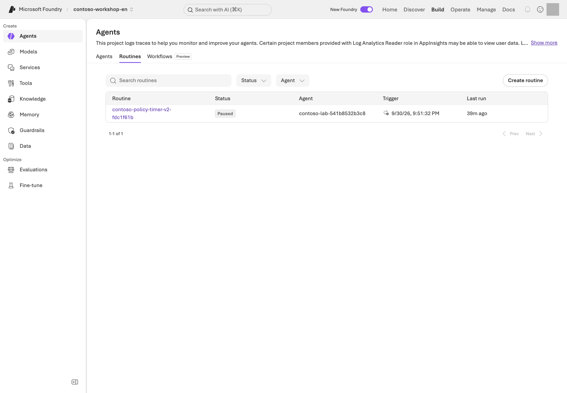Turn off the New Foundry toggle
The width and height of the screenshot is (567, 393).
pos(367,9)
